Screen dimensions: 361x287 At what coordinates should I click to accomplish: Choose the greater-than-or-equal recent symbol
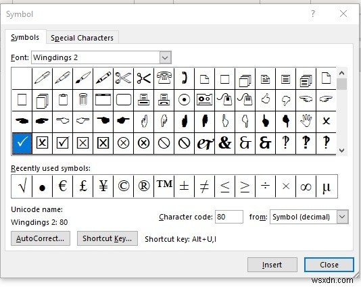(x=245, y=186)
